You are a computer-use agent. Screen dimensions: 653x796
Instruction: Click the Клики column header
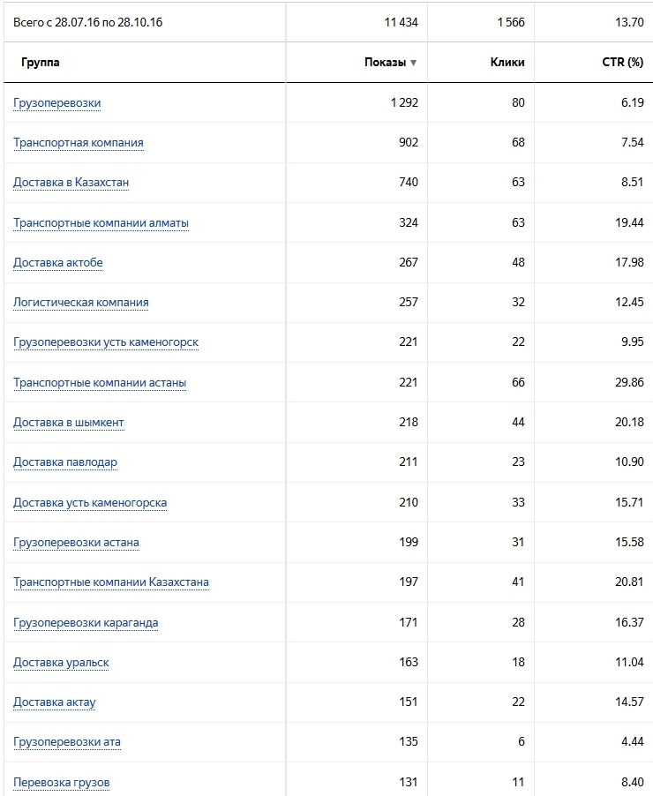tap(507, 63)
